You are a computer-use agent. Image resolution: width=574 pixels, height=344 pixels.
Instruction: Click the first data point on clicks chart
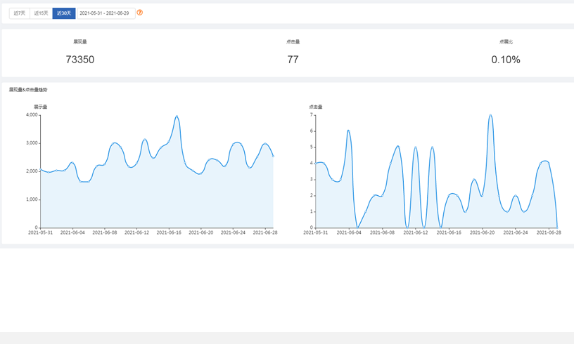pos(316,164)
